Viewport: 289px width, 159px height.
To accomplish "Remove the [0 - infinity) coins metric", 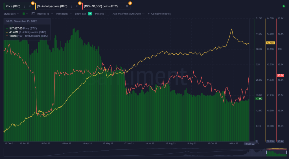I will click(x=76, y=6).
